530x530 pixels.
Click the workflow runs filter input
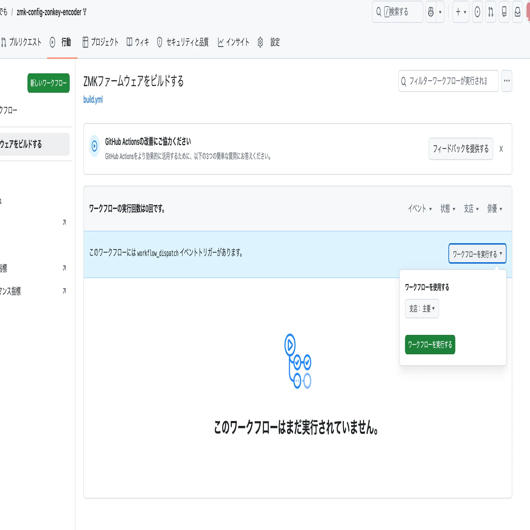point(448,81)
